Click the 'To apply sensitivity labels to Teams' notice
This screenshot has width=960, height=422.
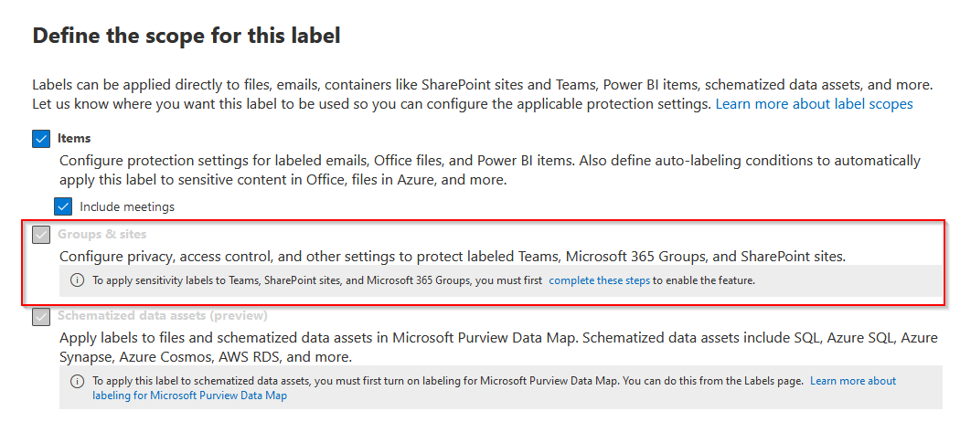[317, 280]
